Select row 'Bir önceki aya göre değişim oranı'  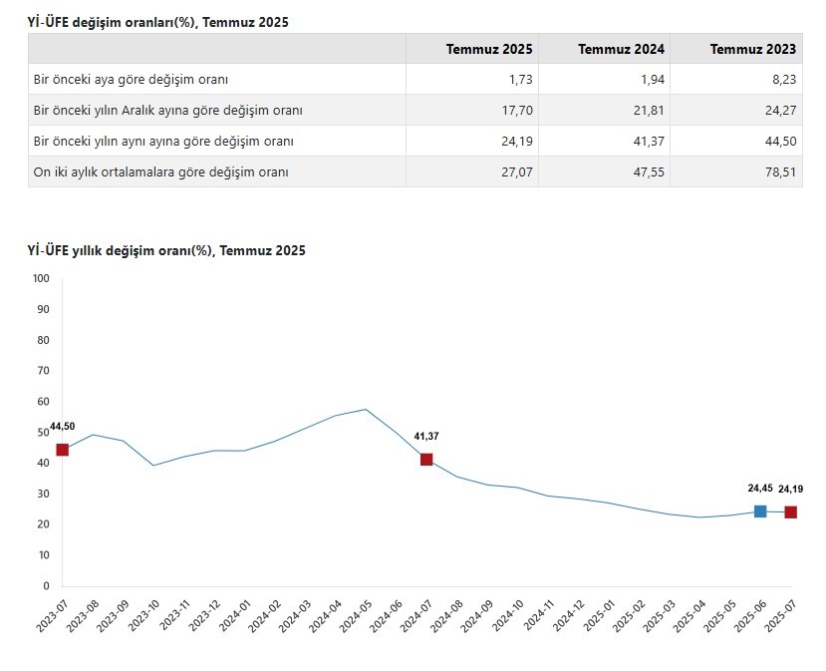point(133,79)
